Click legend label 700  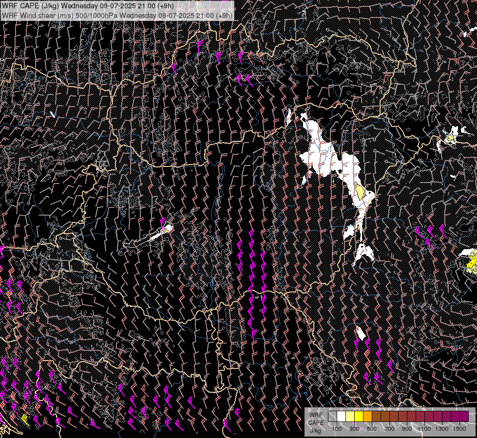click(389, 429)
